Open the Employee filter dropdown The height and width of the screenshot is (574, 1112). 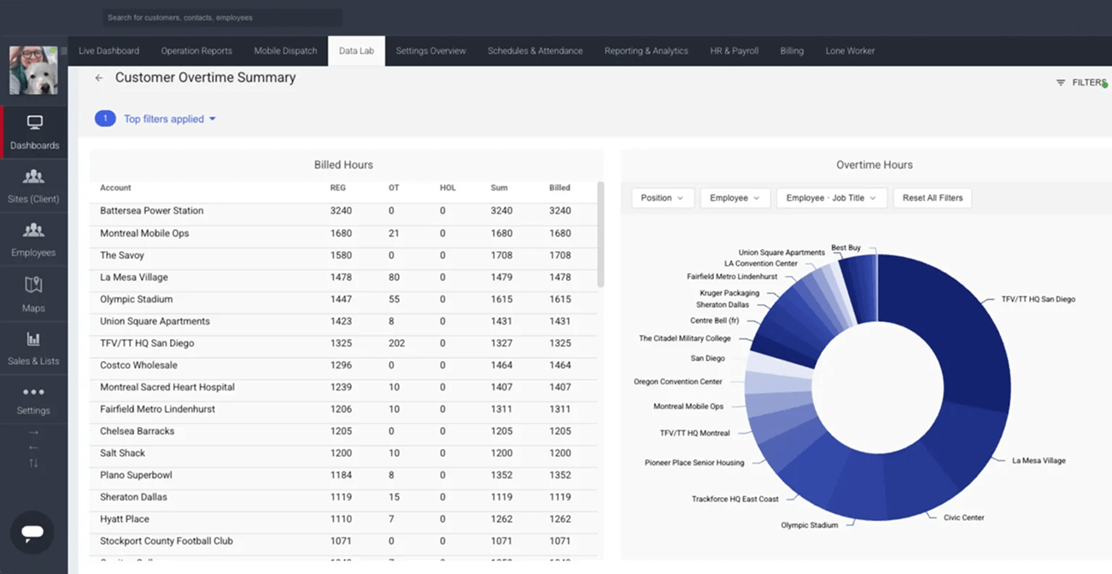point(735,198)
